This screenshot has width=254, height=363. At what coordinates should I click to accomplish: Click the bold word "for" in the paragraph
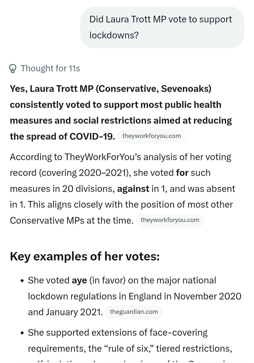pos(182,173)
